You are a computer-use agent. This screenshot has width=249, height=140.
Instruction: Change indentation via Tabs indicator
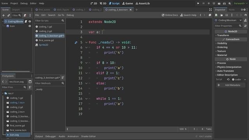click(x=209, y=129)
